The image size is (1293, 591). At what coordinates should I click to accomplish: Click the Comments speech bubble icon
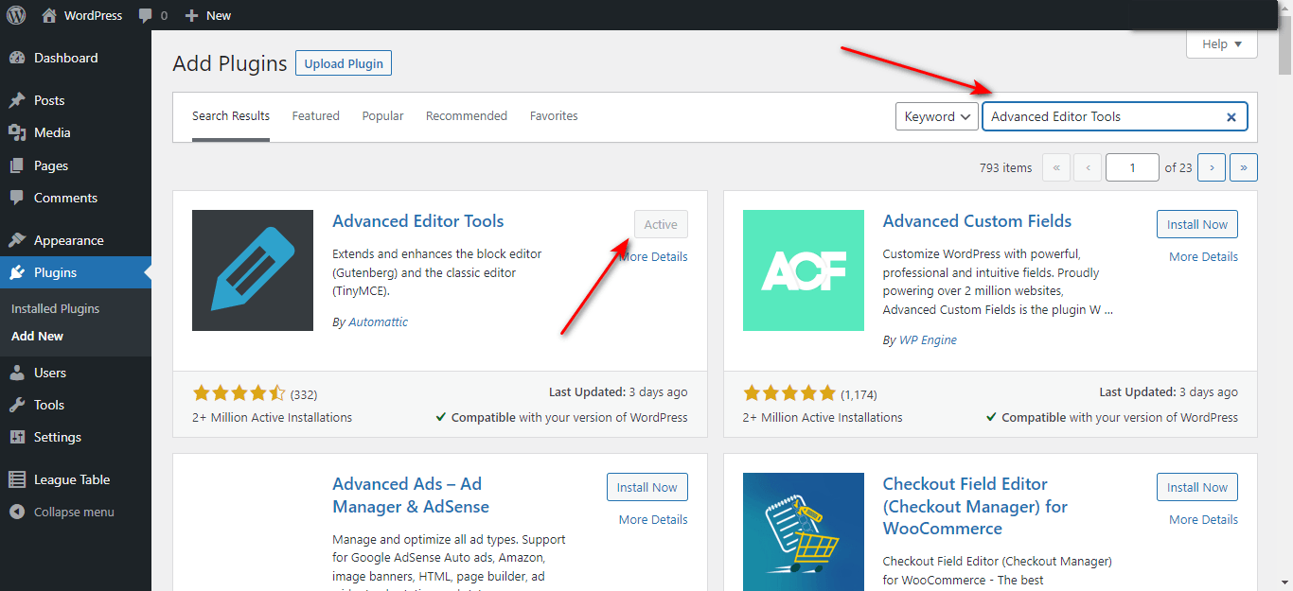click(19, 198)
